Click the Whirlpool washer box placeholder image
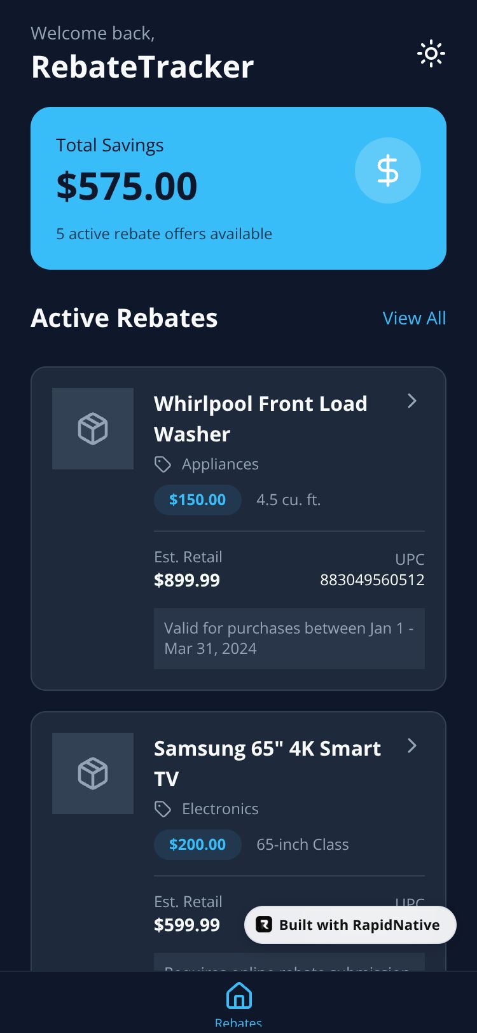This screenshot has height=1033, width=477. pos(93,429)
